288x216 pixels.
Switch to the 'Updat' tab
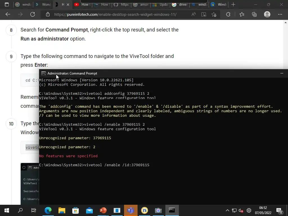click(161, 4)
